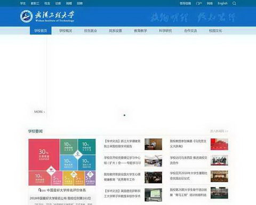Screen dimensions: 256x205
Task: Select the 校园文化 navigation tab
Action: [x=215, y=30]
